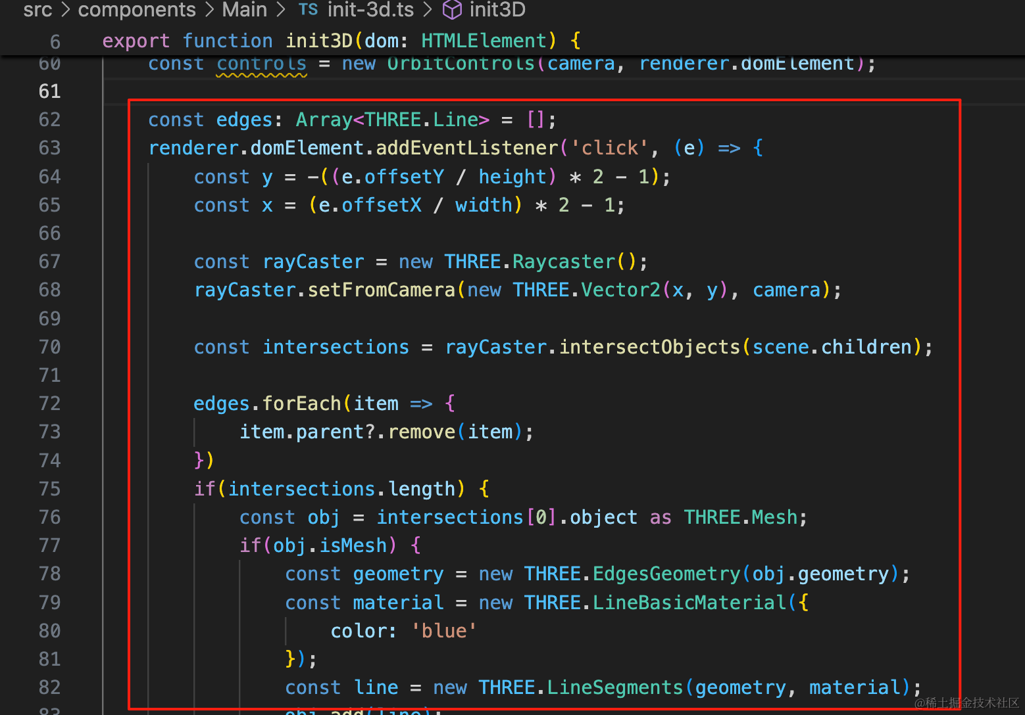
Task: Click the init3D function cube icon
Action: pyautogui.click(x=452, y=10)
